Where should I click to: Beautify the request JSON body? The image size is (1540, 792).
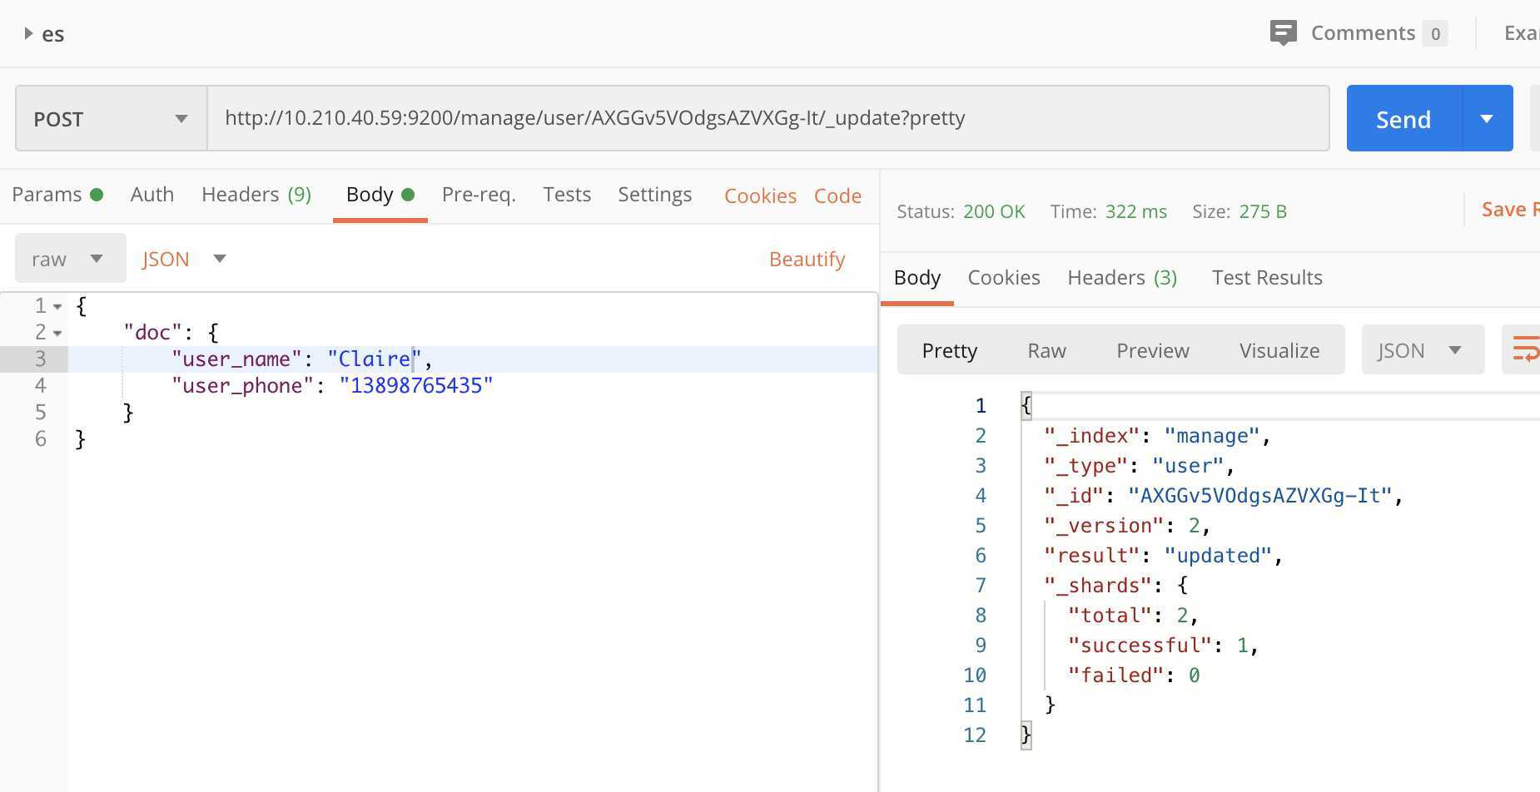point(807,260)
